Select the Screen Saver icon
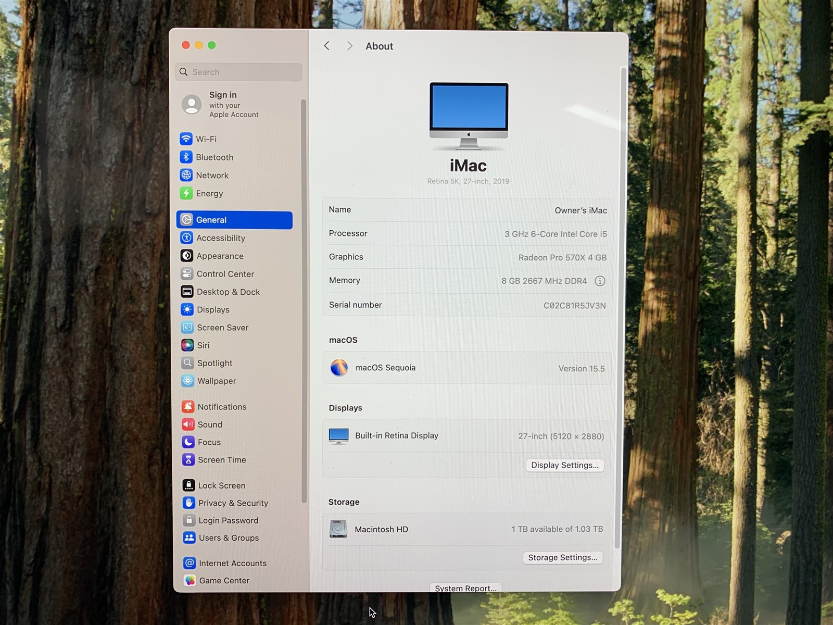 click(x=187, y=328)
